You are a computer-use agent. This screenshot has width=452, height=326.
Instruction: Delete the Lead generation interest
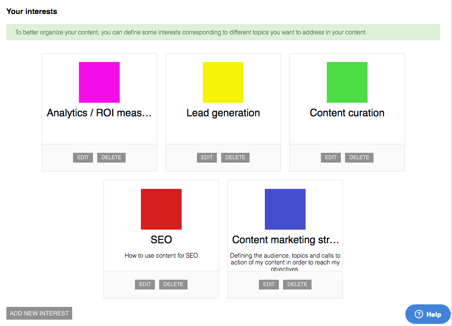coord(235,157)
